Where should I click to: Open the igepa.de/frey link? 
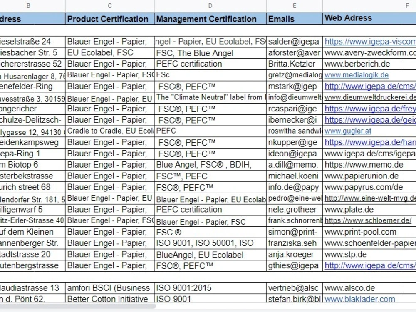pyautogui.click(x=370, y=109)
